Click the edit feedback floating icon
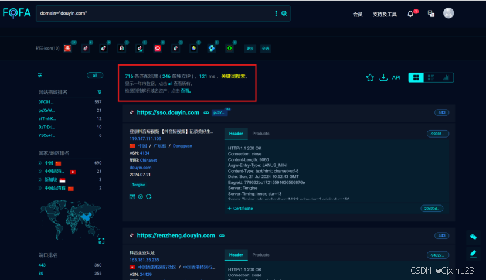 473,254
